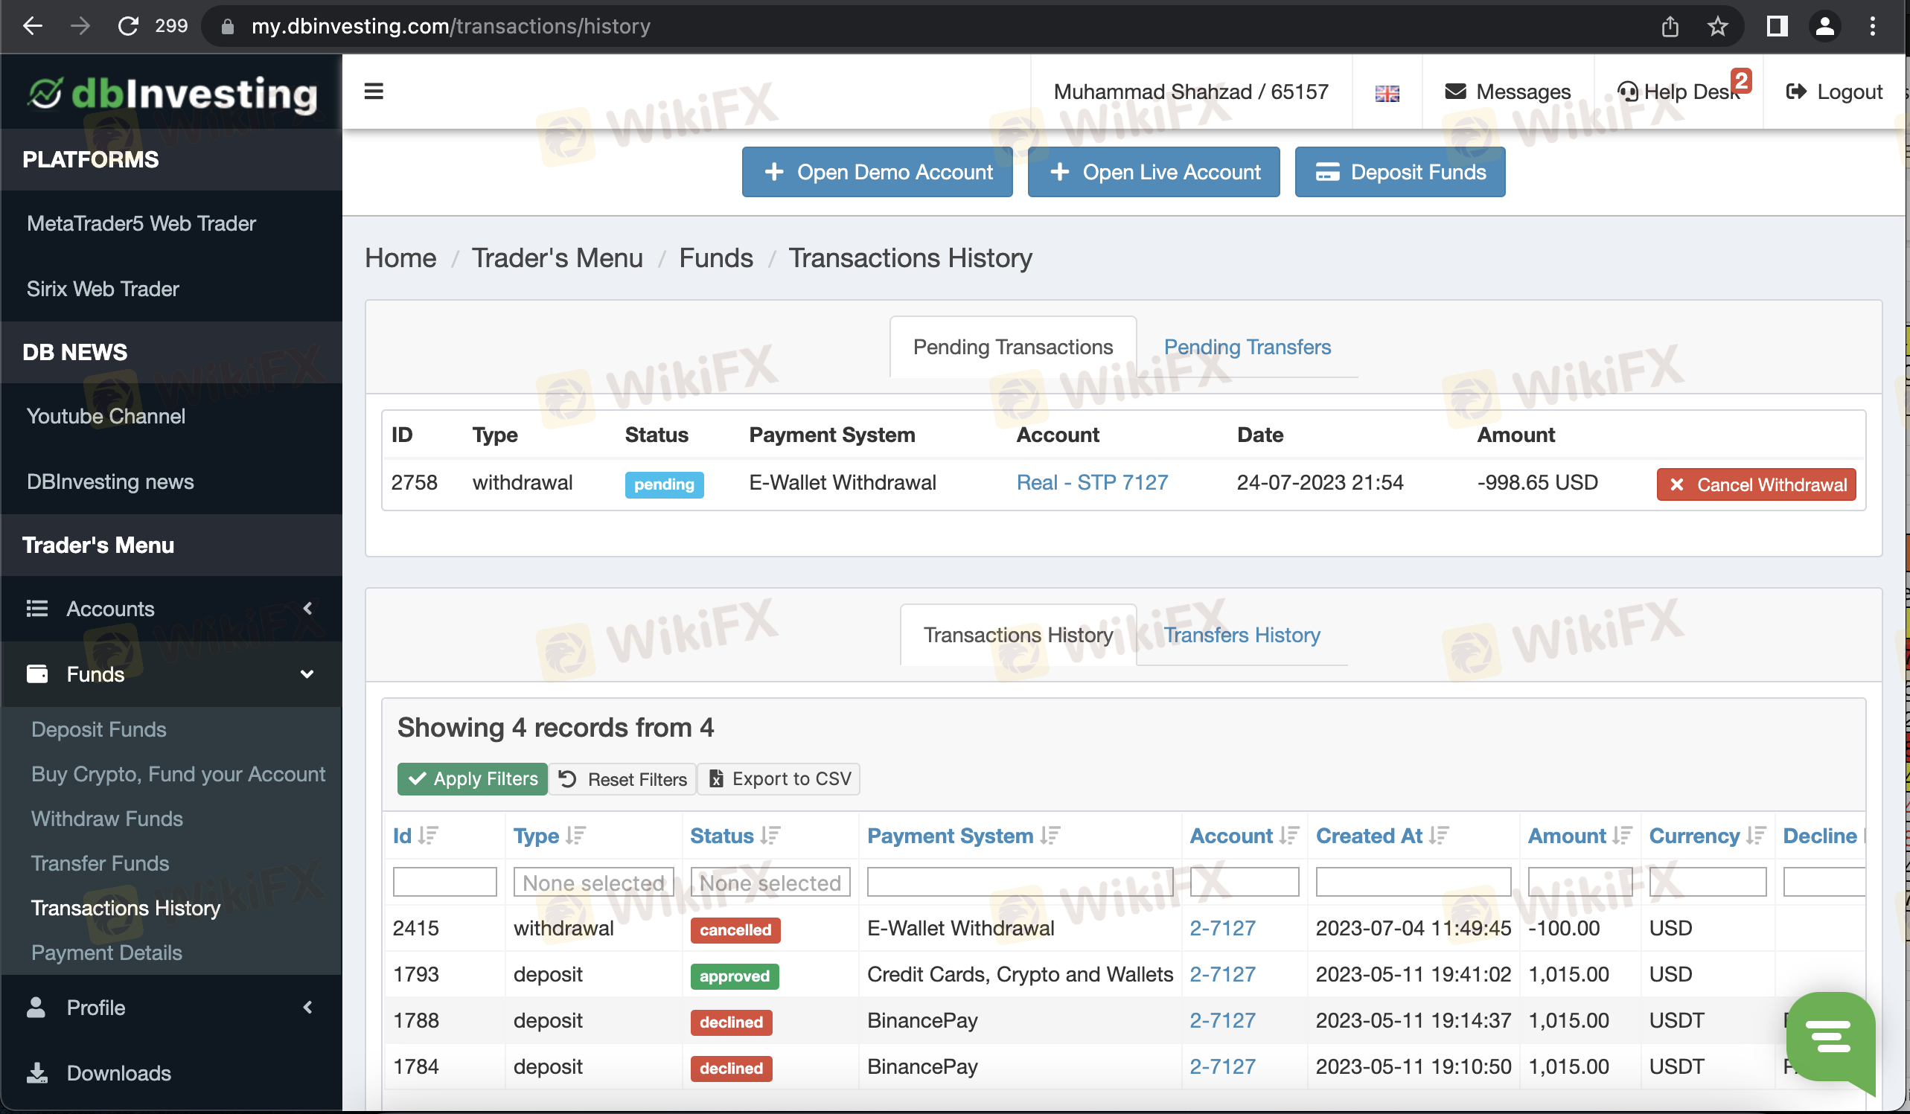Open DBInvesting news sidebar link
This screenshot has width=1910, height=1114.
(x=110, y=481)
